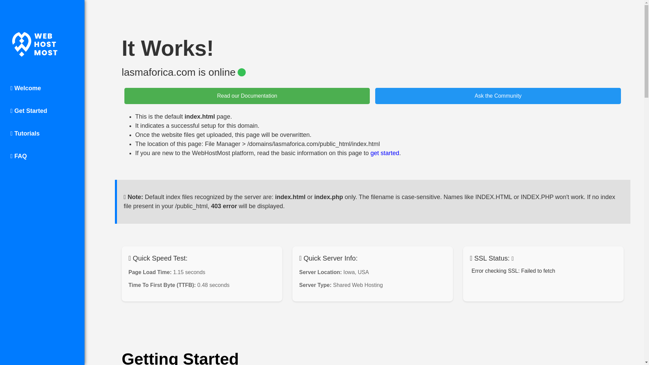Viewport: 649px width, 365px height.
Task: Click the Page Load Time value
Action: (189, 272)
